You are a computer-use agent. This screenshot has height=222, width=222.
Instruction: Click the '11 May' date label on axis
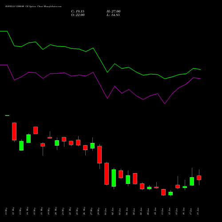6,211
